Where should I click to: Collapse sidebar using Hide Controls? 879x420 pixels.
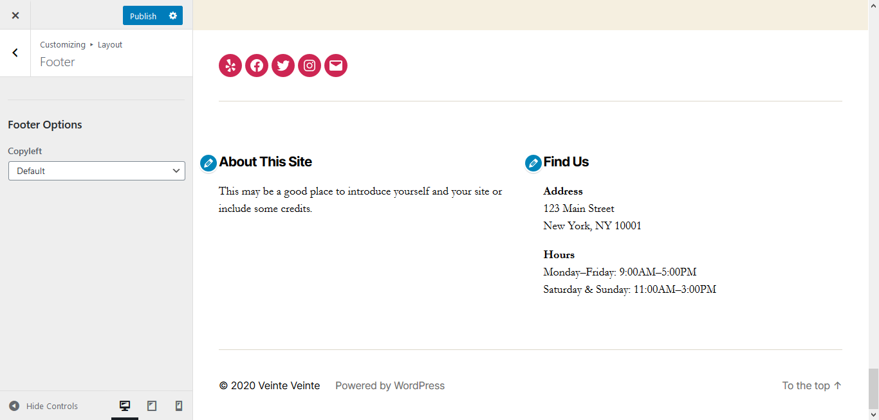43,406
